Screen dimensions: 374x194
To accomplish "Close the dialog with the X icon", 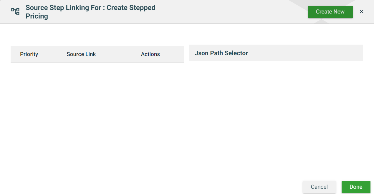I will tap(362, 12).
